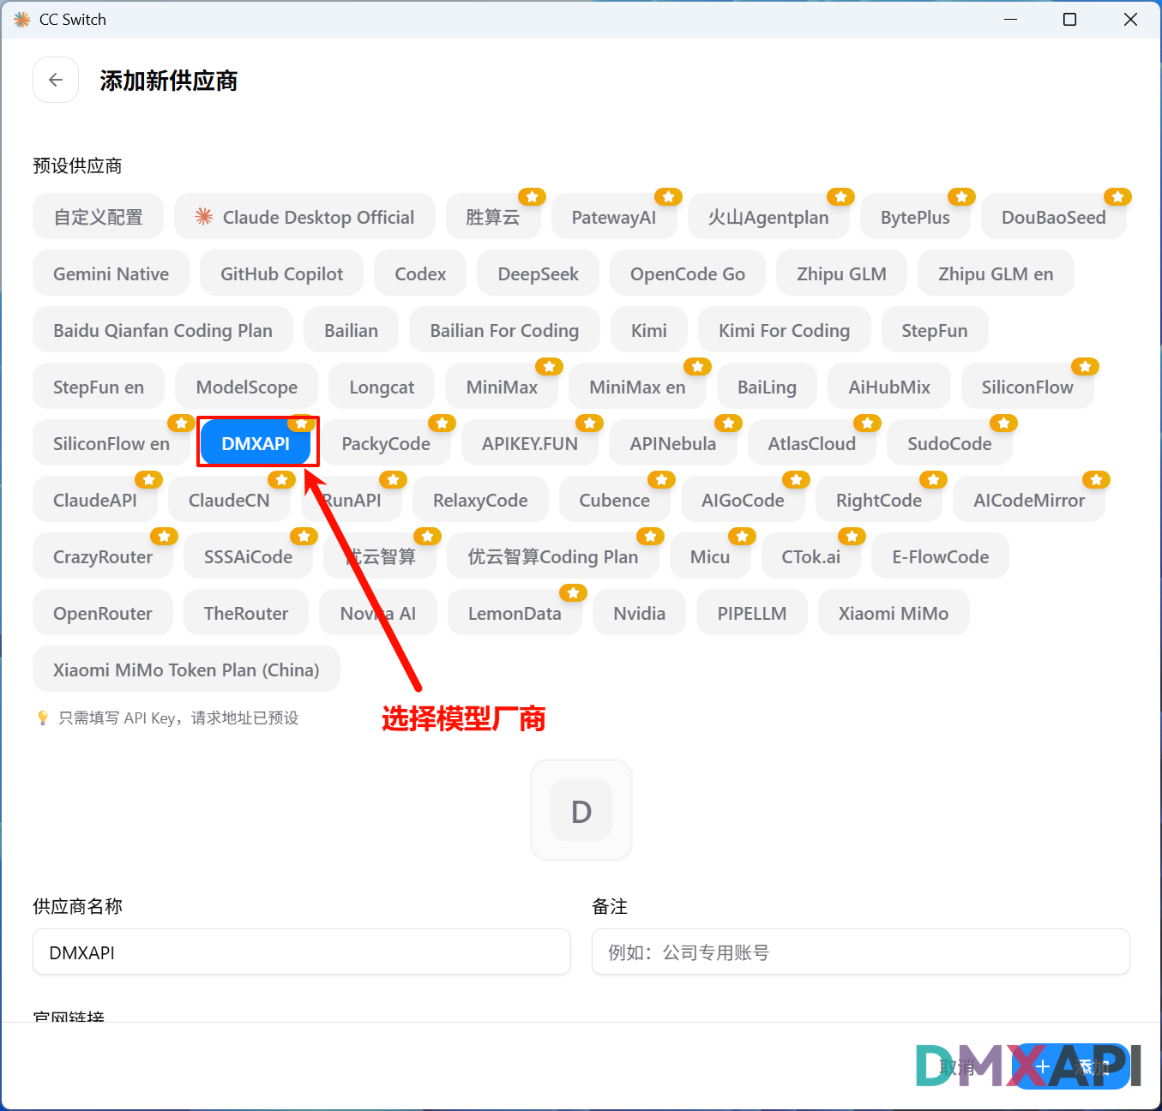Choose APINebula as provider
1162x1111 pixels.
click(x=673, y=443)
